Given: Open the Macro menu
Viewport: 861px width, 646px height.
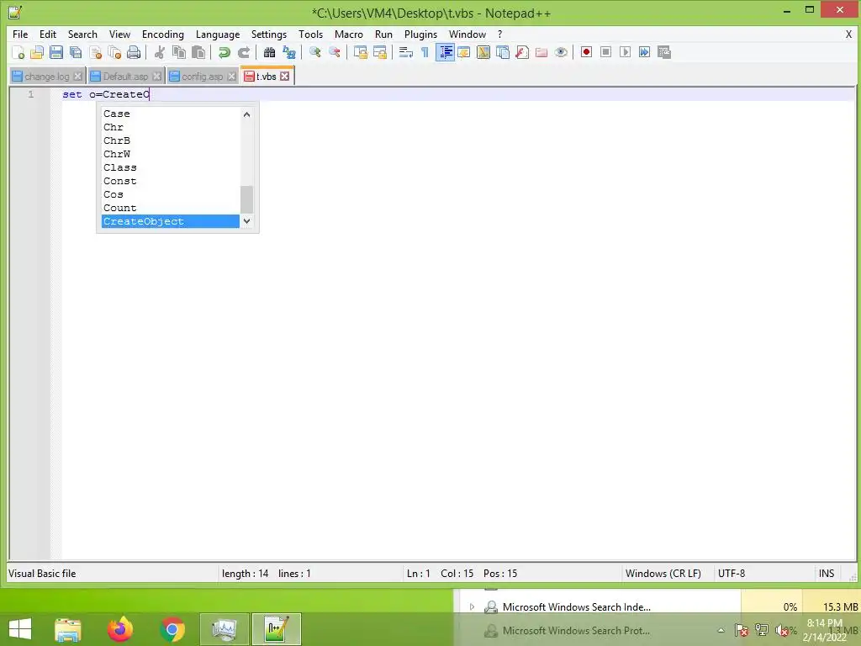Looking at the screenshot, I should click(349, 34).
